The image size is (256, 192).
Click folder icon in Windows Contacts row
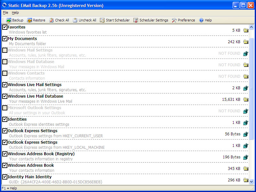246,76
